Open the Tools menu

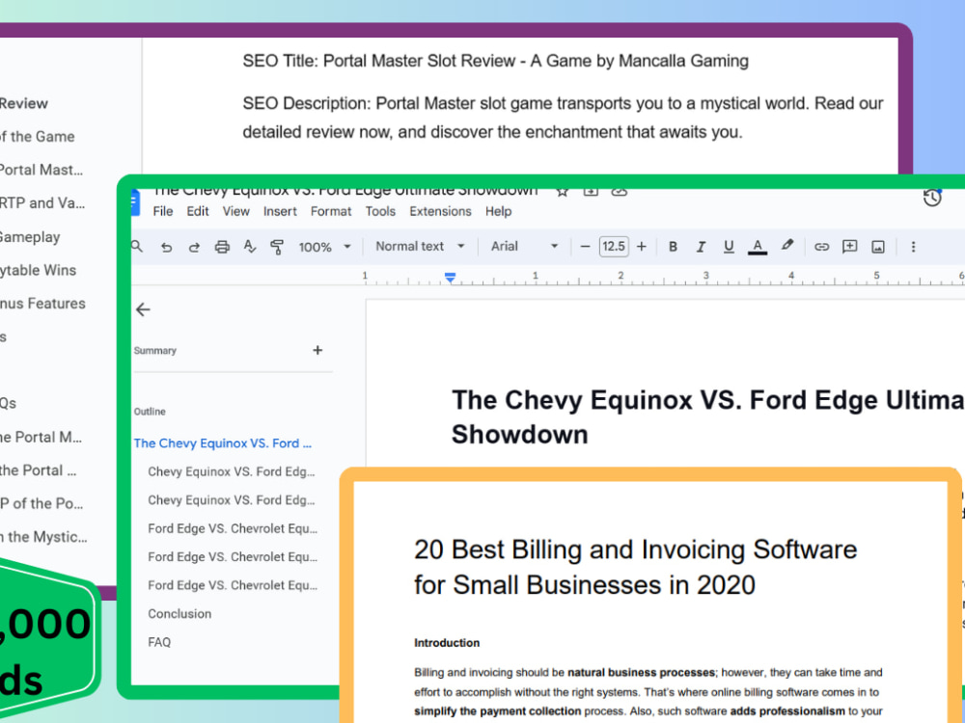pyautogui.click(x=380, y=211)
